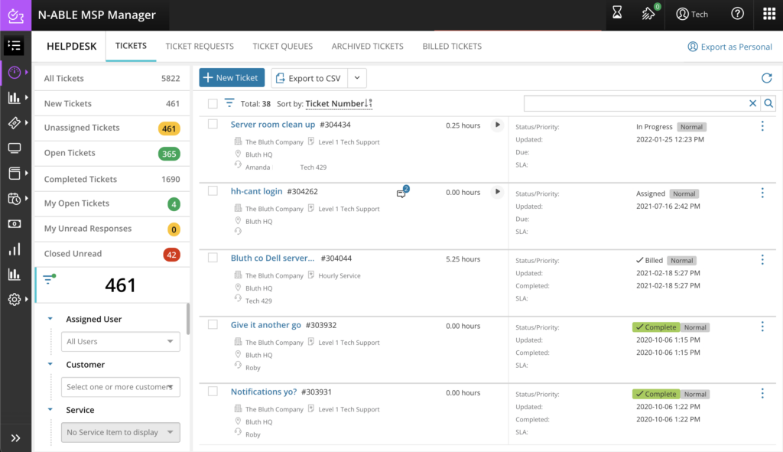The image size is (783, 452).
Task: Open the monitor devices icon in sidebar
Action: pyautogui.click(x=15, y=148)
